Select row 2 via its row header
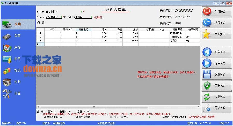233x126 pixels. pos(40,37)
